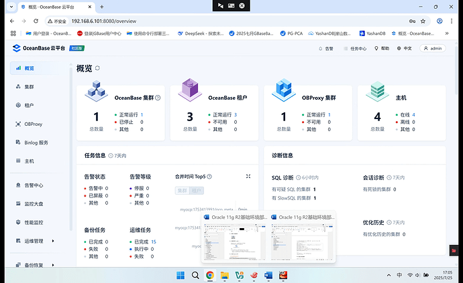The height and width of the screenshot is (283, 463).
Task: Open the taskbar search icon
Action: (195, 276)
